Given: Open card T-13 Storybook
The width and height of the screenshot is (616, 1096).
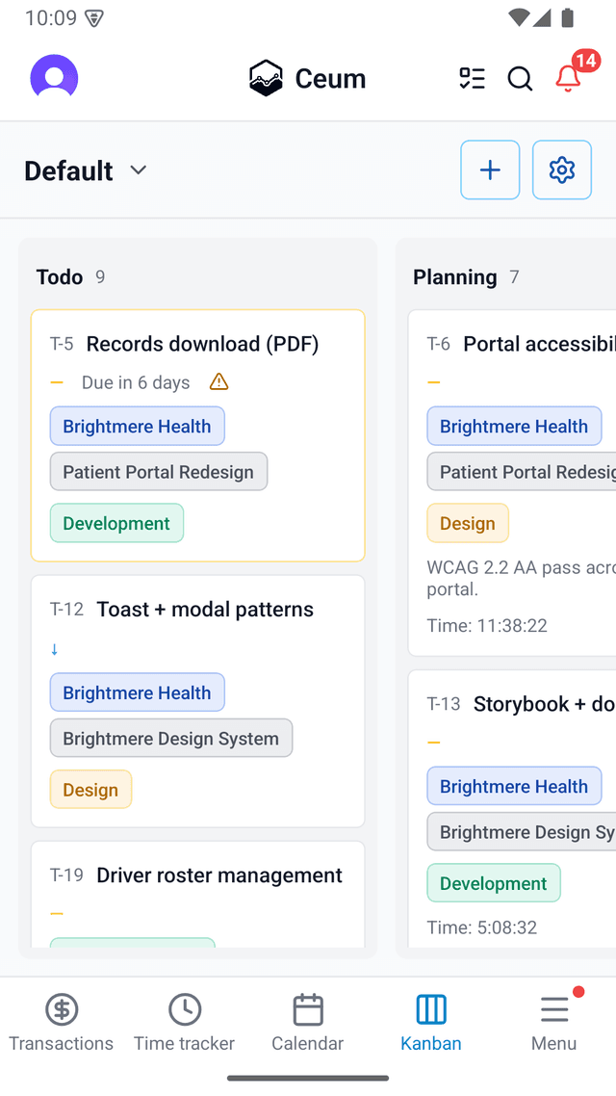Looking at the screenshot, I should 512,809.
